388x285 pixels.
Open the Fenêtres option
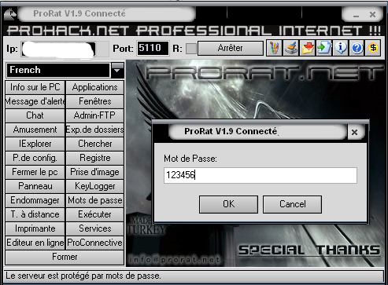[x=94, y=101]
